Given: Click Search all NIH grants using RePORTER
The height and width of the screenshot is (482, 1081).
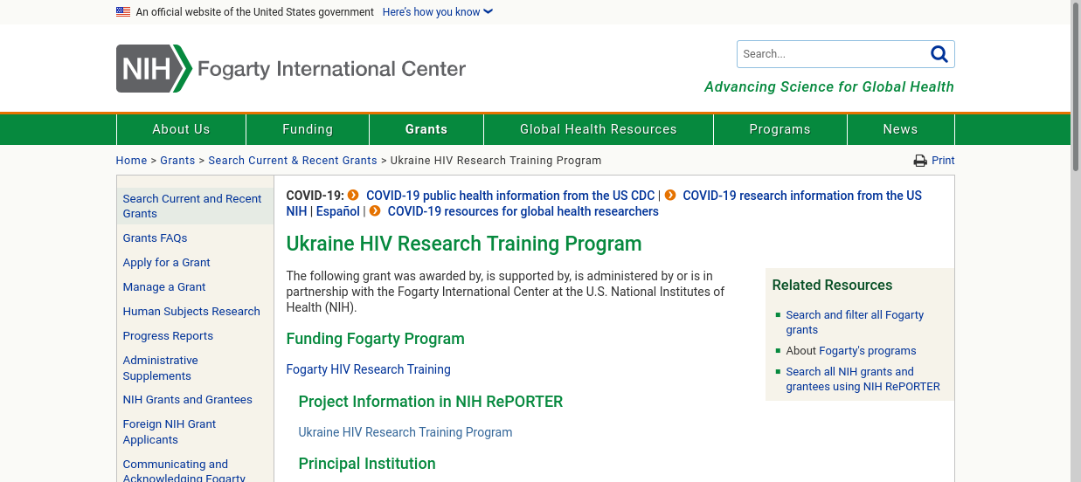Looking at the screenshot, I should click(863, 379).
